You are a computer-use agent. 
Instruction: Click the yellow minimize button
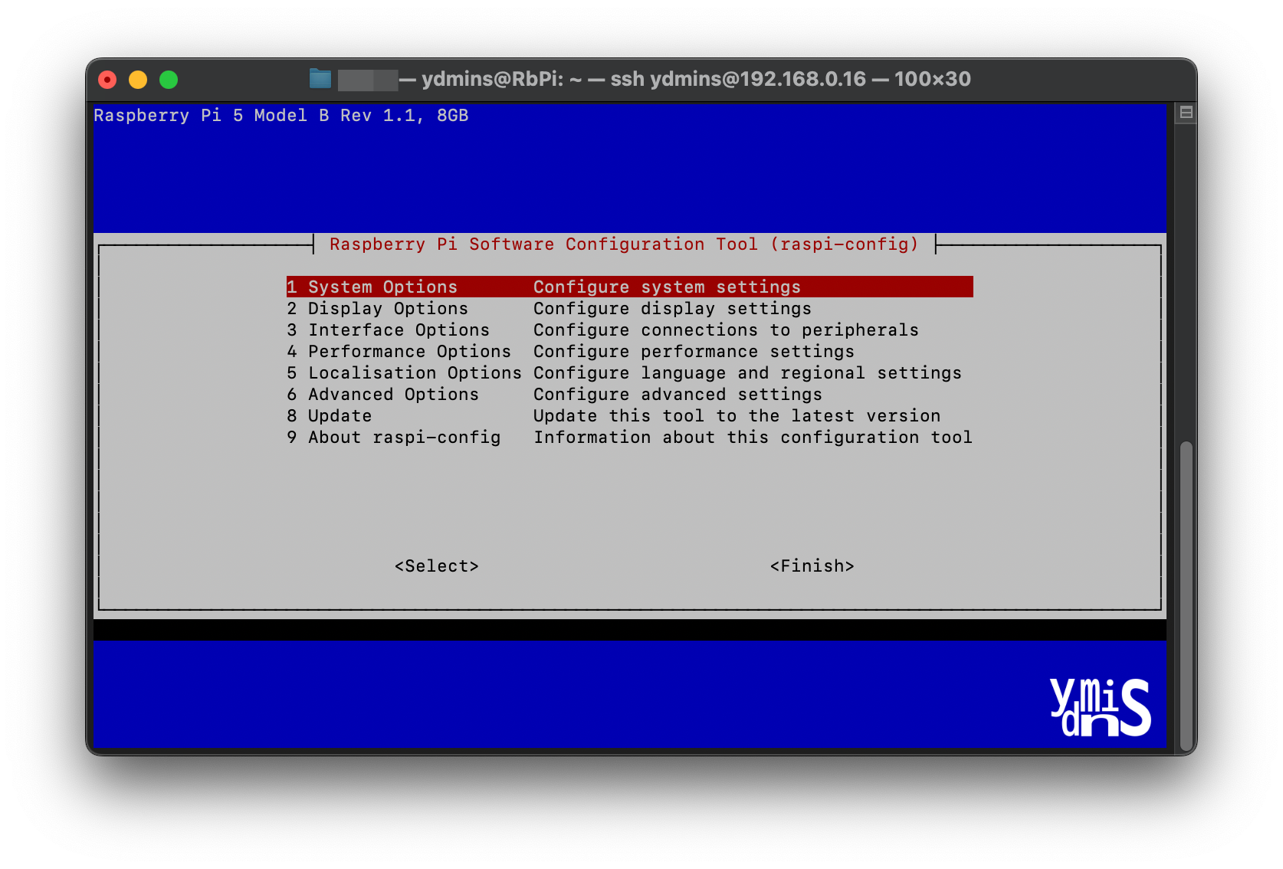pos(138,78)
